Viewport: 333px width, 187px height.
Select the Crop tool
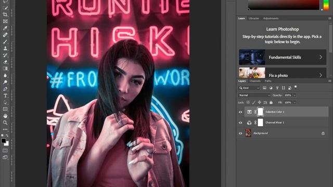[x=5, y=15]
